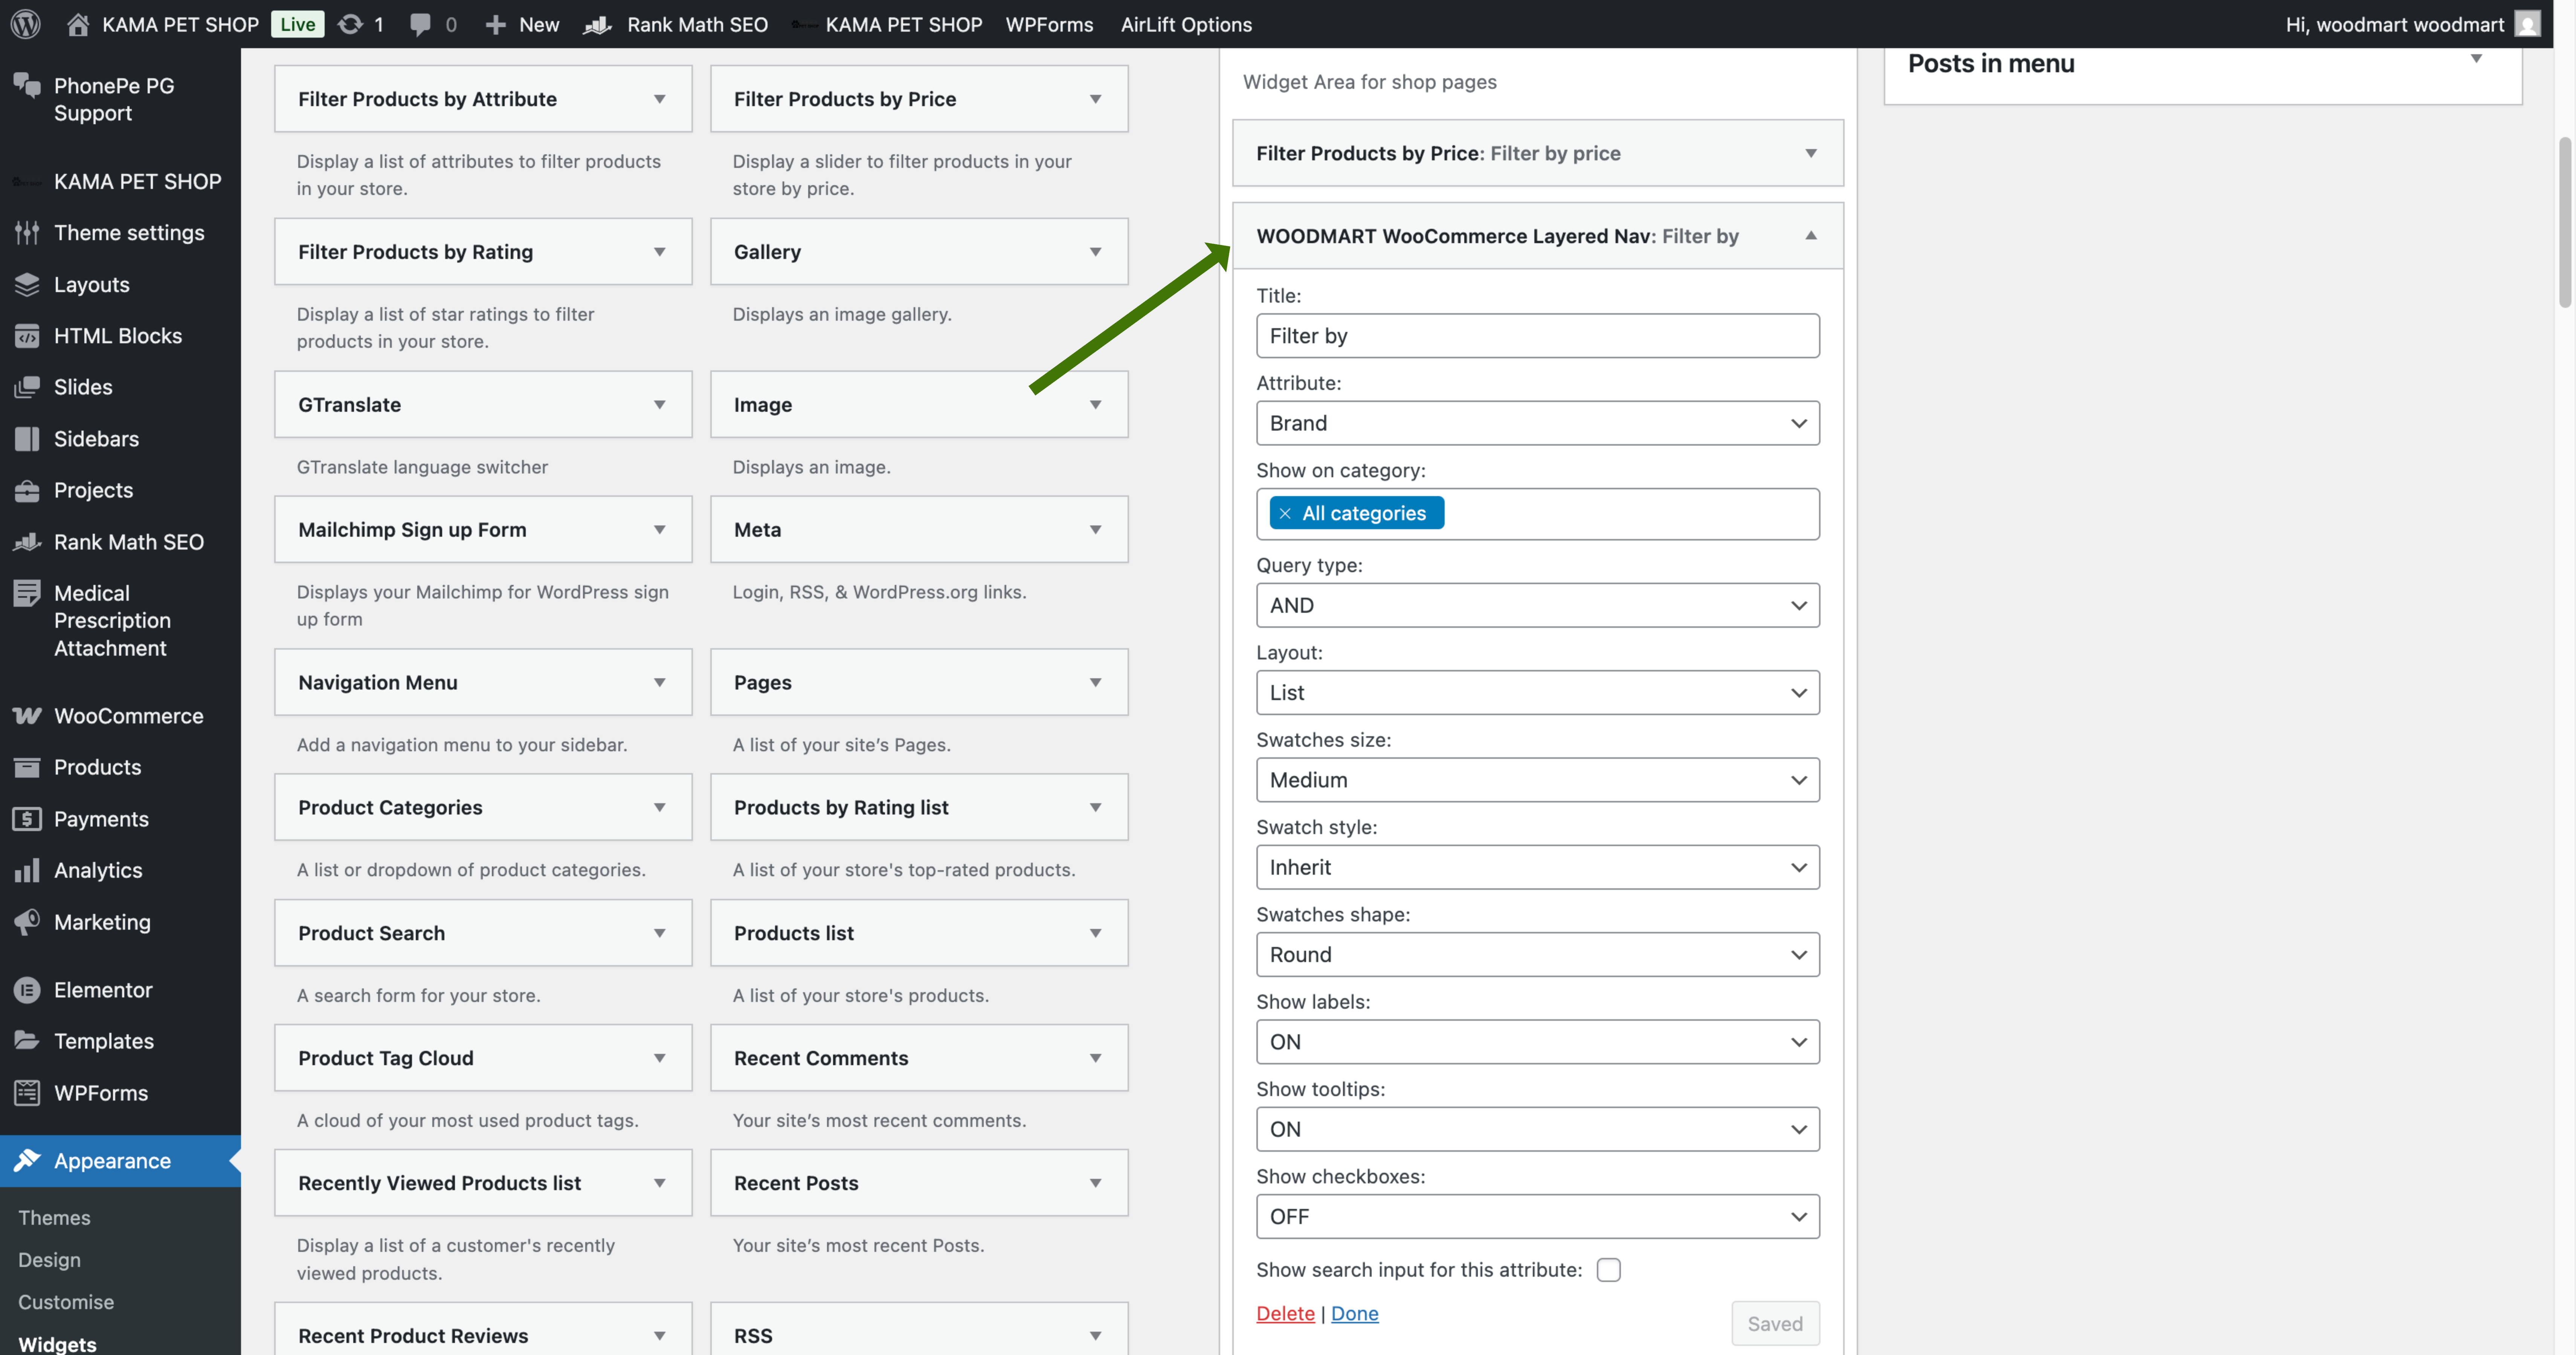
Task: Expand the Filter Products by Attribute widget
Action: coord(659,99)
